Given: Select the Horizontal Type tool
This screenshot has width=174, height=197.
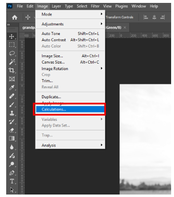Looking at the screenshot, I should pos(12,181).
